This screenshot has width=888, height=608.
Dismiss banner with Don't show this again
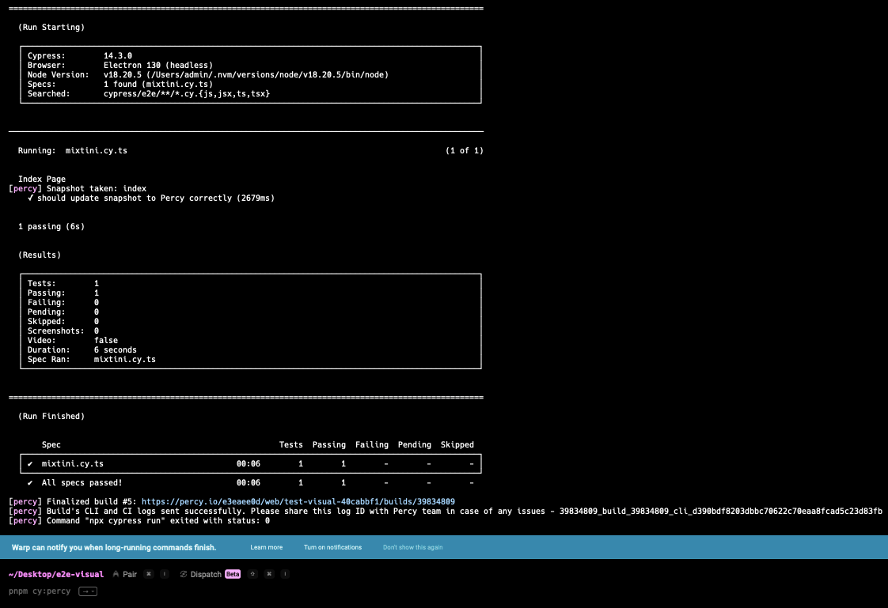(x=412, y=547)
